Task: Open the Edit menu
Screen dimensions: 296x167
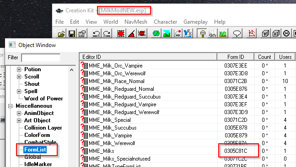Action: [75, 22]
